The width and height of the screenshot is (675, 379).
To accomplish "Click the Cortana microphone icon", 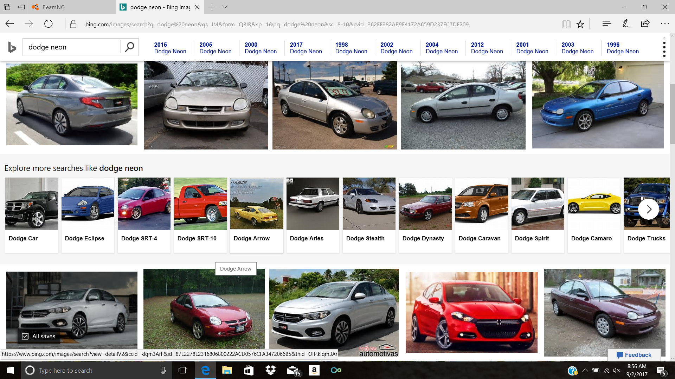I will tap(163, 370).
